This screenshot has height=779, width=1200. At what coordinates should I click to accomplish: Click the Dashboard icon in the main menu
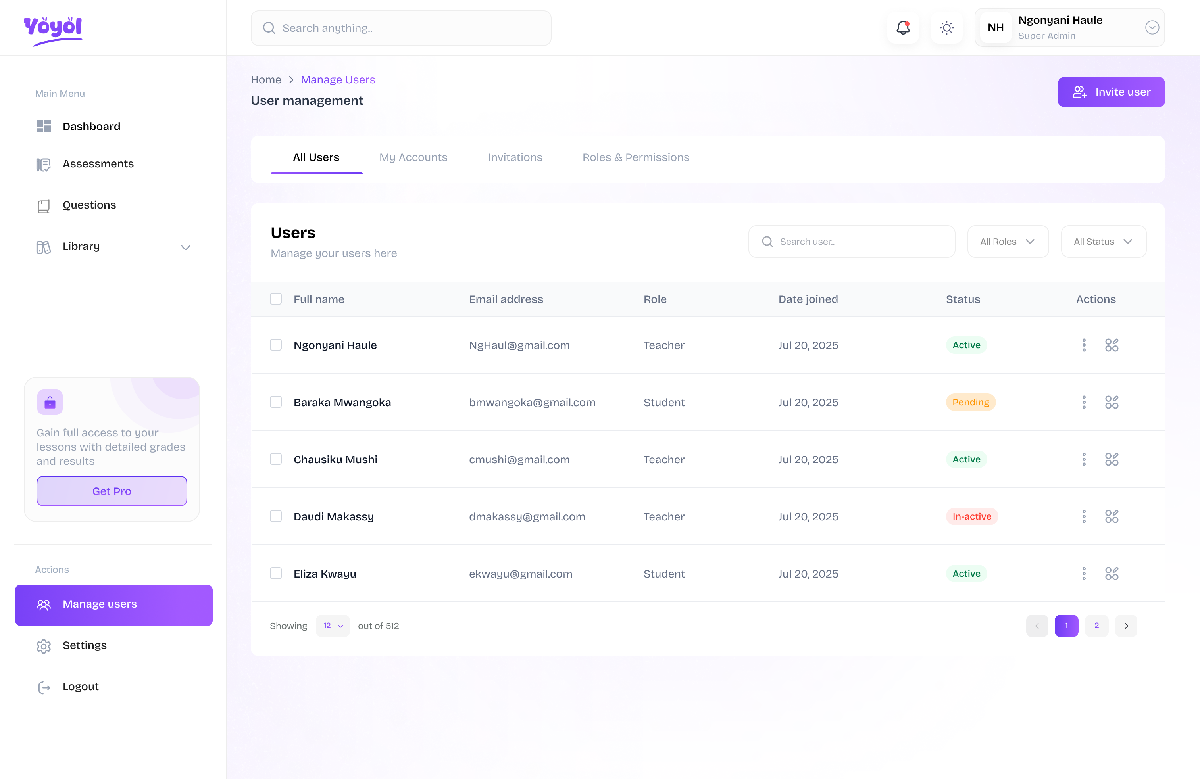tap(43, 126)
